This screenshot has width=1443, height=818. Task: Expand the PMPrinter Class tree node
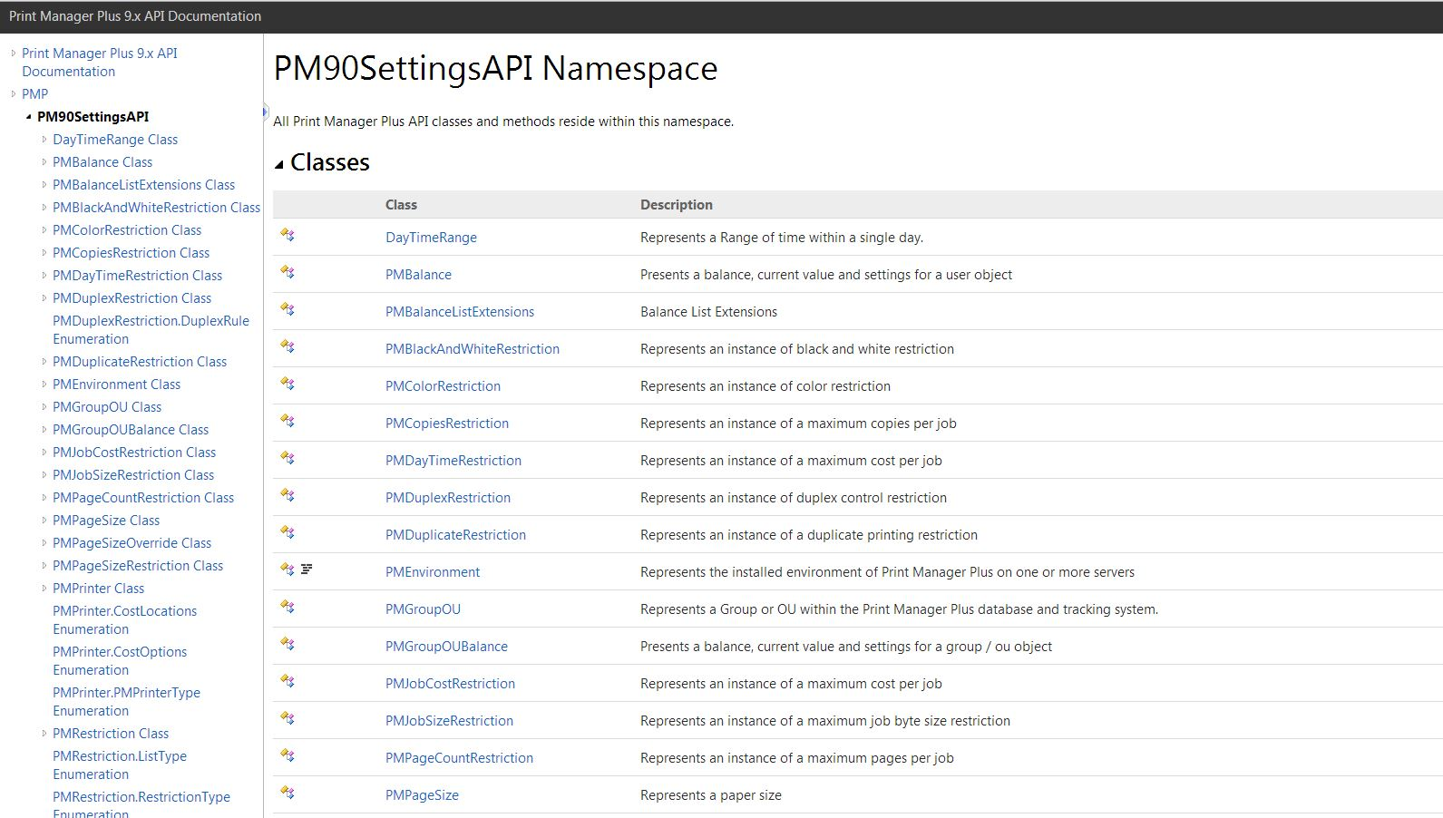click(x=44, y=589)
